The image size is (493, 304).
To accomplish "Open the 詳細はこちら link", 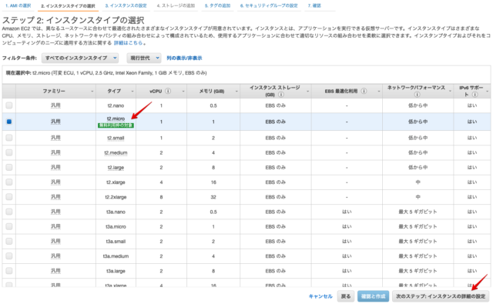I will 128,42.
